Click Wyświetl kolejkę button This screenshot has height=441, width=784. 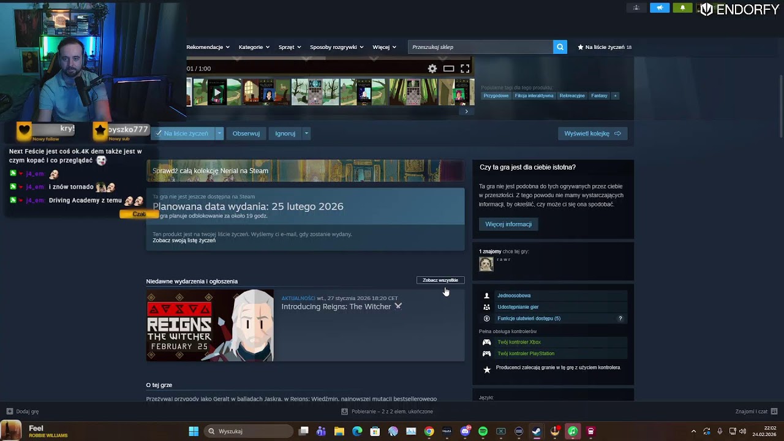point(592,134)
